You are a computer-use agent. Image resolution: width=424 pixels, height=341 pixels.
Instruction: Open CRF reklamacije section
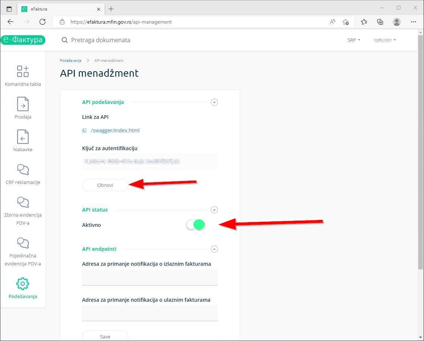coord(23,170)
